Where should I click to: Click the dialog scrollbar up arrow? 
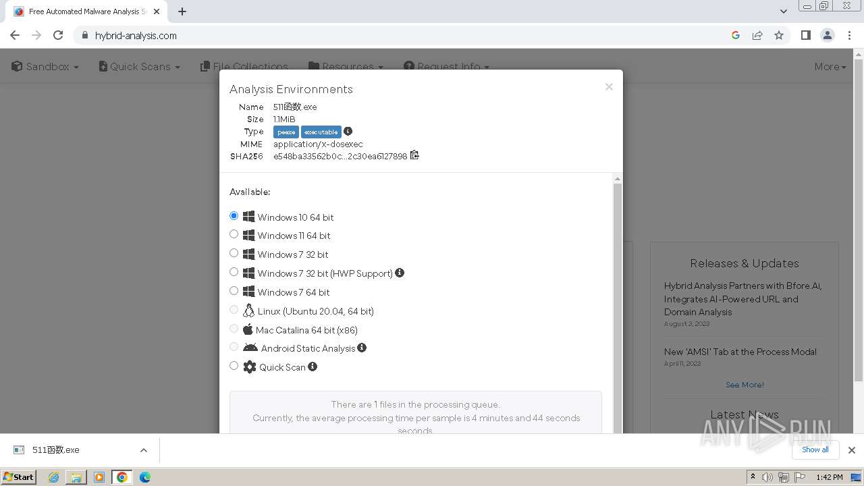coord(617,179)
